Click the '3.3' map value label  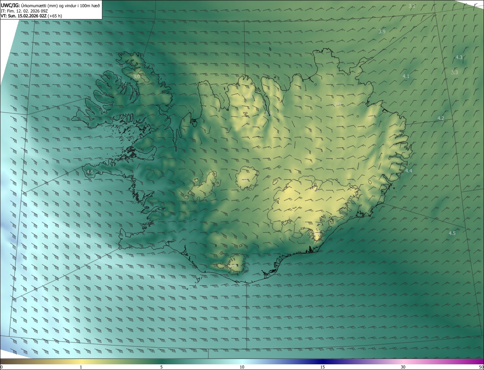click(455, 72)
